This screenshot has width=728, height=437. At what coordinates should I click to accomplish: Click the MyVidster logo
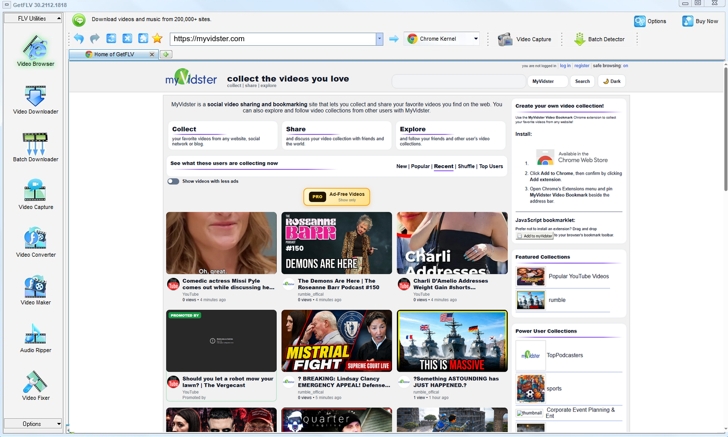coord(191,78)
